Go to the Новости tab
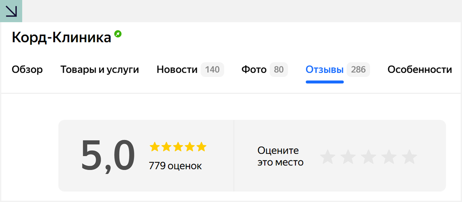 coord(177,69)
